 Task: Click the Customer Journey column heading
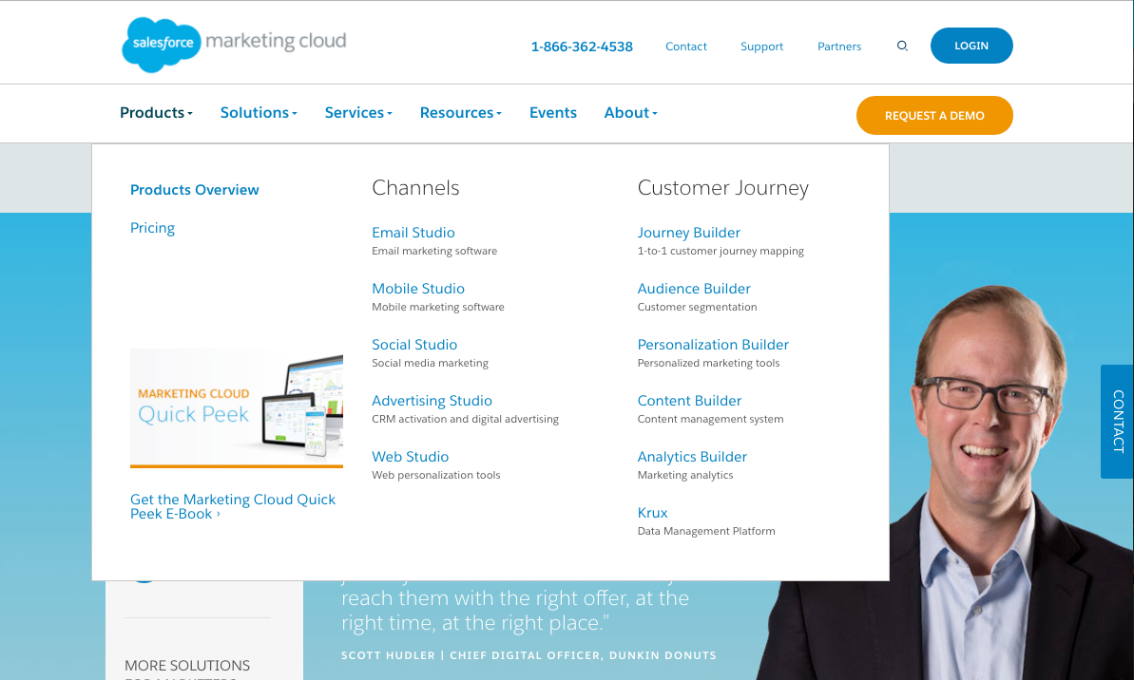(x=722, y=188)
